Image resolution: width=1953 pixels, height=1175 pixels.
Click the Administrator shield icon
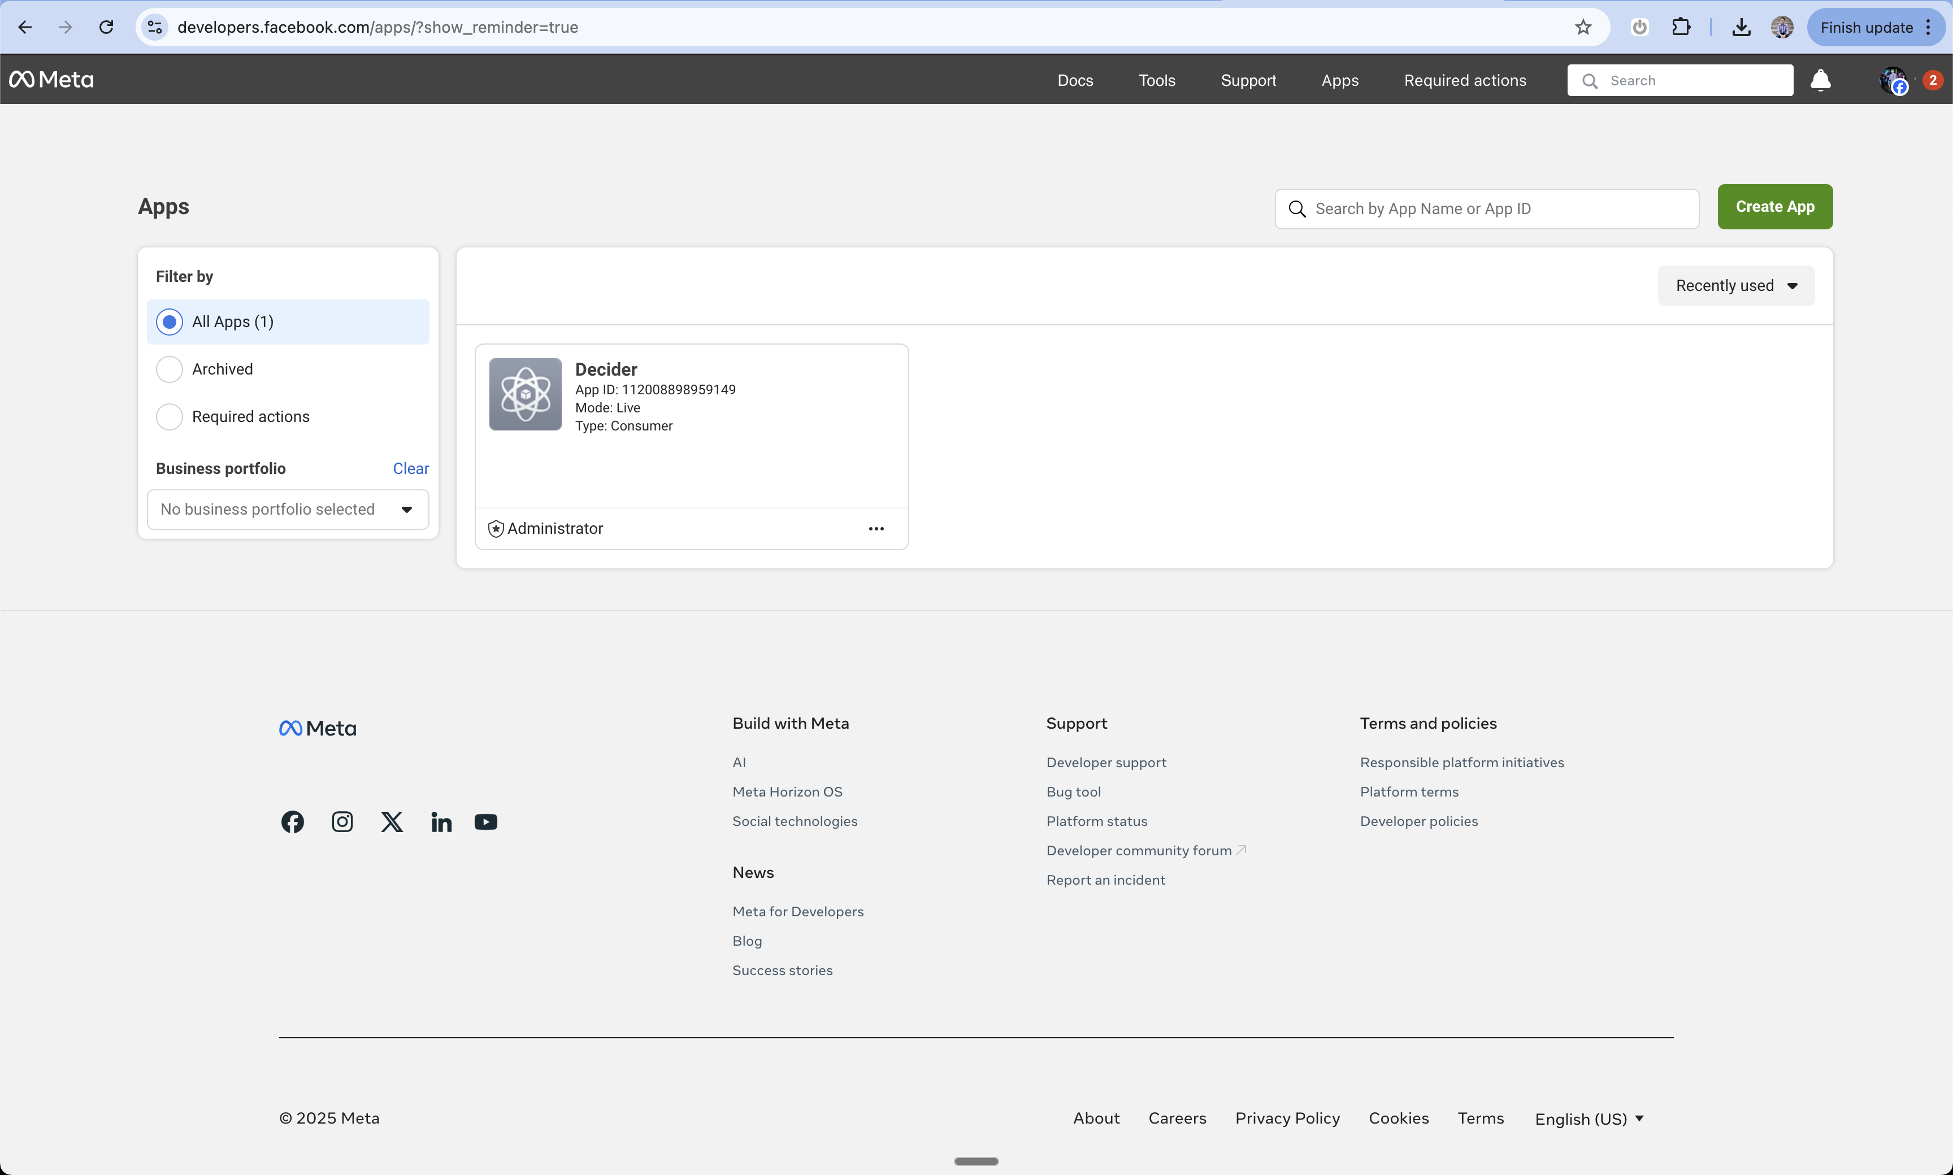(496, 529)
